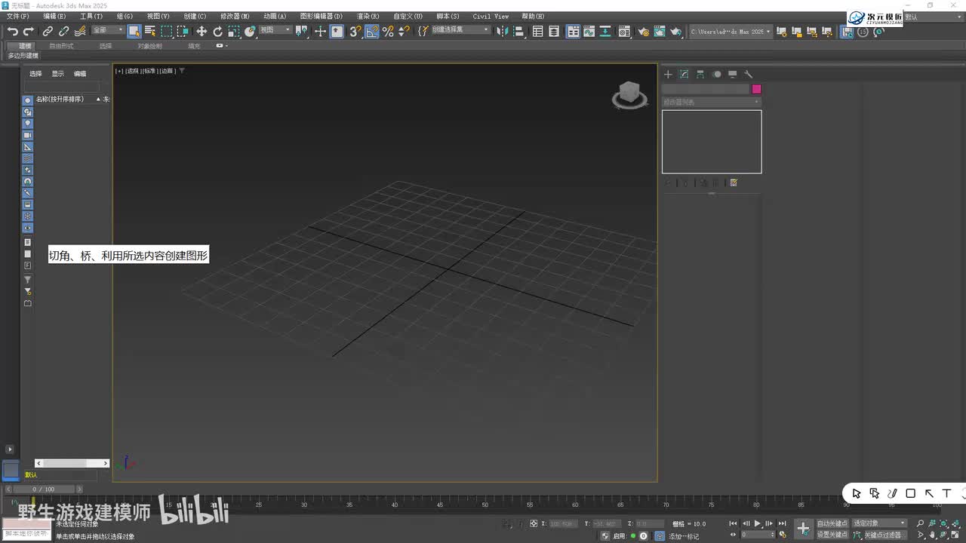Click the Undo arrow icon
Viewport: 966px width, 543px height.
[x=13, y=31]
